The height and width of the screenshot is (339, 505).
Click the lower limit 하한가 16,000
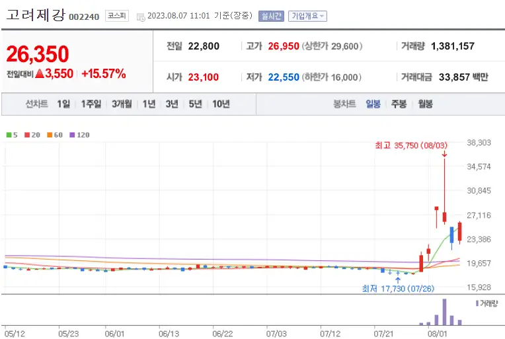(x=331, y=77)
